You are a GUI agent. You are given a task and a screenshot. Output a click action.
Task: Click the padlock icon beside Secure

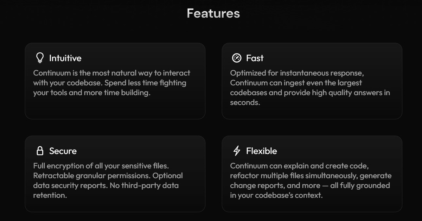(x=40, y=151)
